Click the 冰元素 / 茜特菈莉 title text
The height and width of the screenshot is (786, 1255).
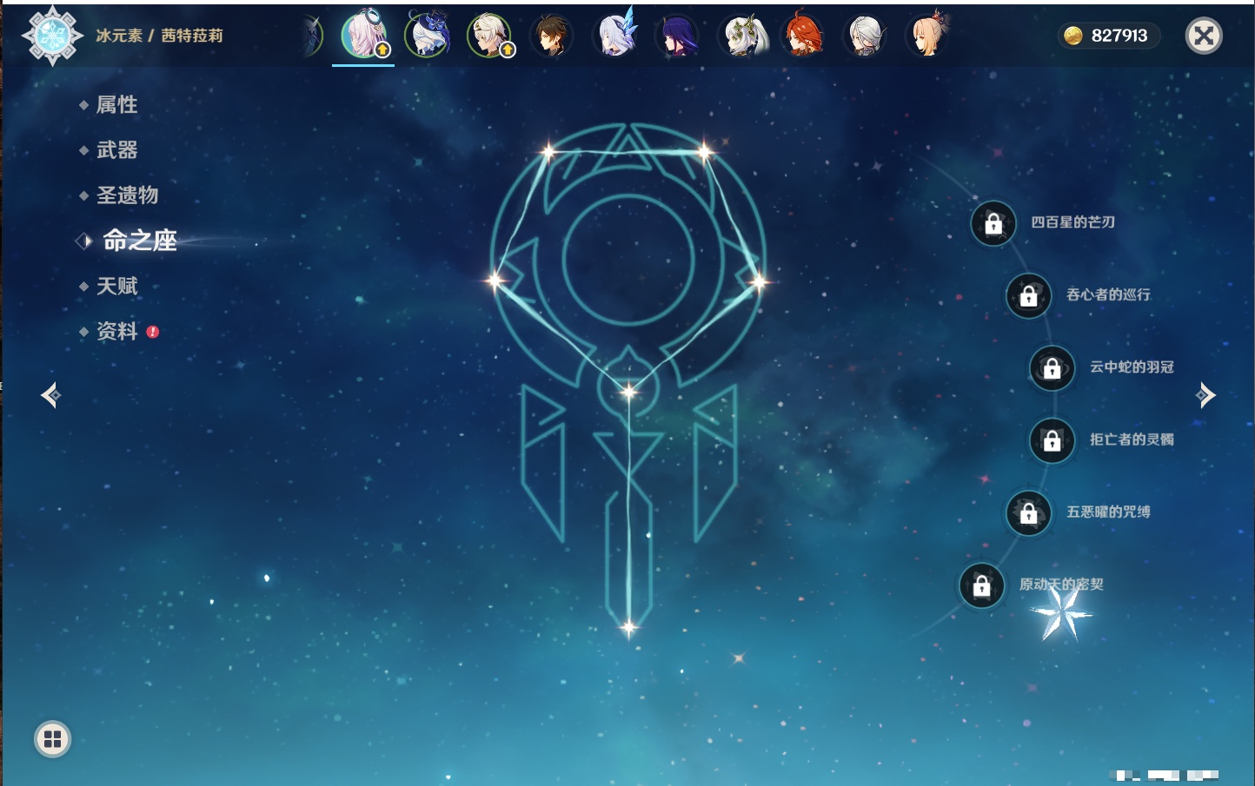click(x=159, y=36)
